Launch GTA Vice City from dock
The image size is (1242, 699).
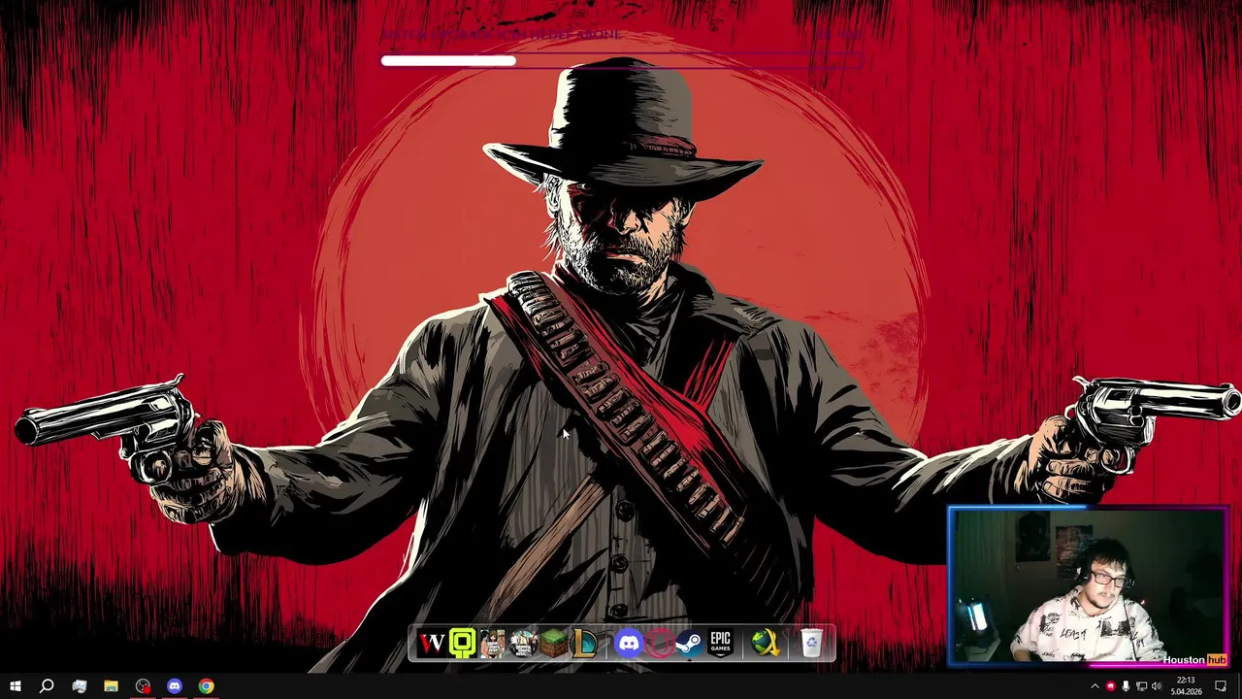coord(493,643)
